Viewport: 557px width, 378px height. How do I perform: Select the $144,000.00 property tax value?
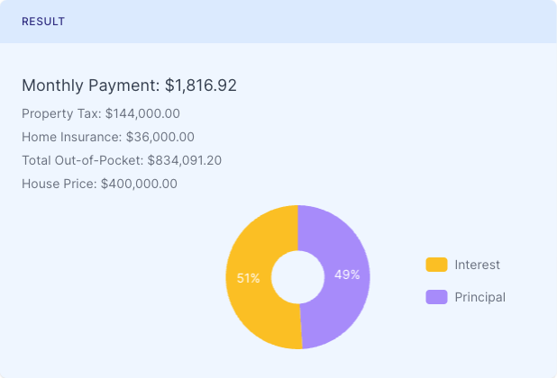[143, 113]
